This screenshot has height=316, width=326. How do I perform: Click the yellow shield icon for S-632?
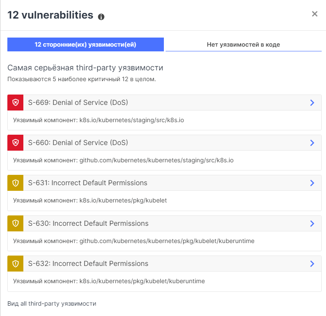[16, 264]
